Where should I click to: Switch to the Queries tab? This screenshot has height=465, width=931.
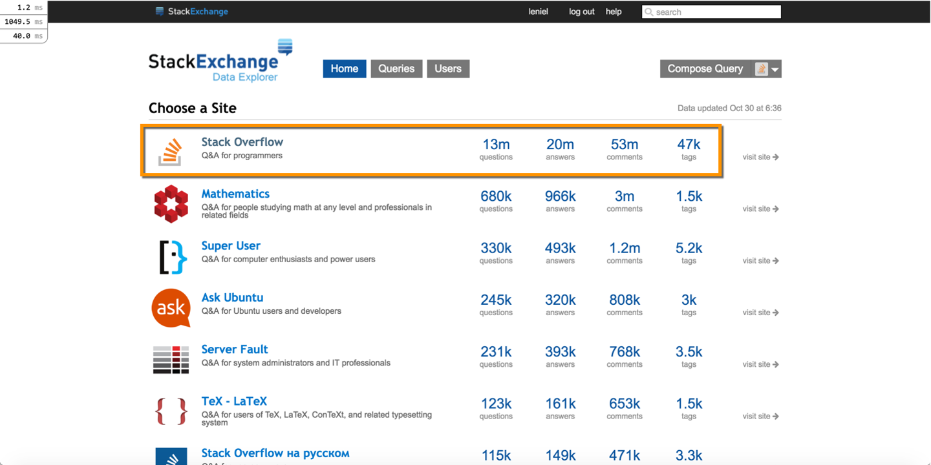click(396, 68)
